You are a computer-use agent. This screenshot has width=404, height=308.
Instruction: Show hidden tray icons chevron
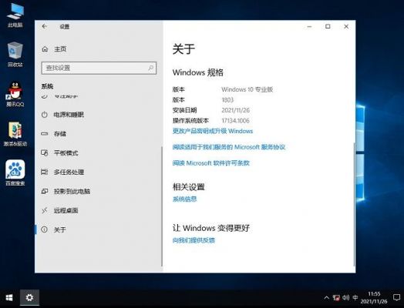(326, 298)
